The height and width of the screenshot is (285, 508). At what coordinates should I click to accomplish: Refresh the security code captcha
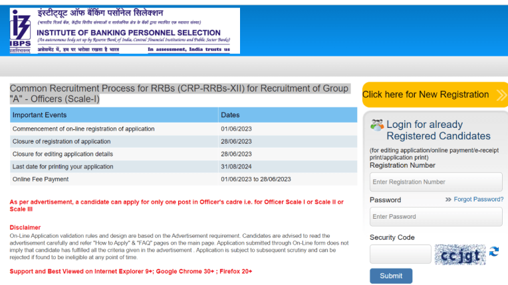point(494,251)
